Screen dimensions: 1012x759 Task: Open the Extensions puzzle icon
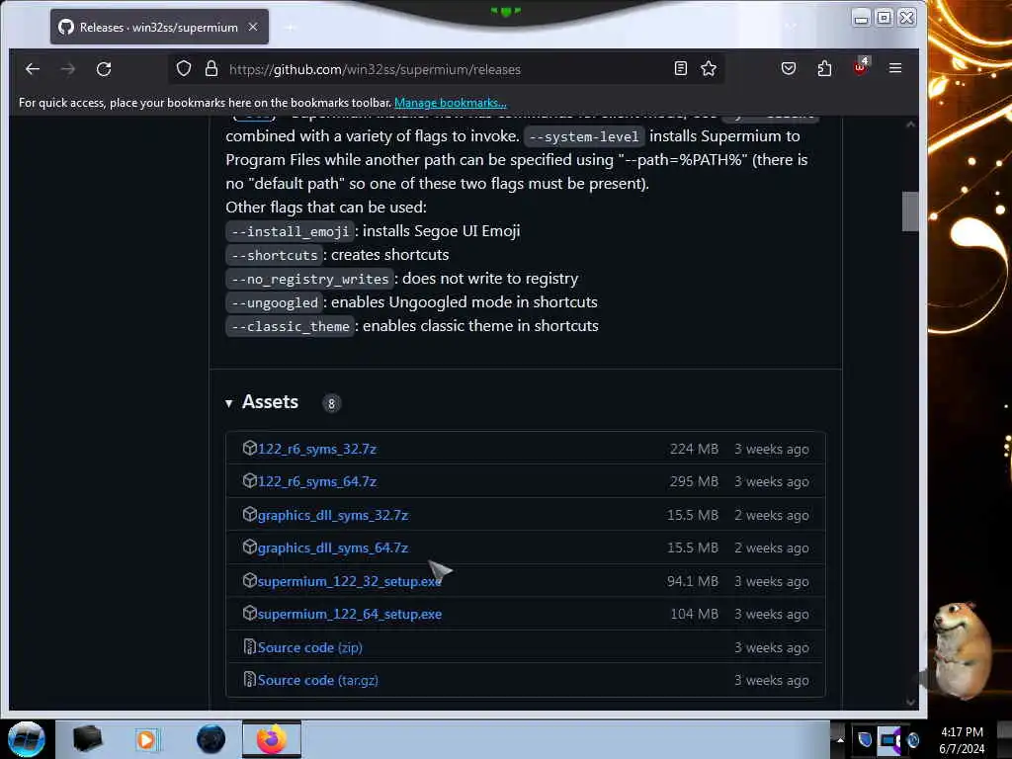point(824,68)
